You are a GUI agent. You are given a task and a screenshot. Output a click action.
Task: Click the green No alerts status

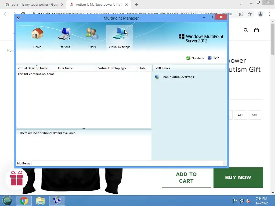pos(195,58)
